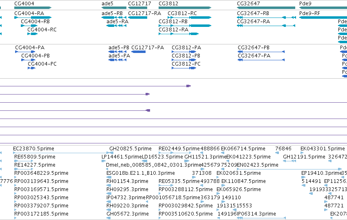Click the Pde9 gene label
The height and width of the screenshot is (220, 347).
pyautogui.click(x=305, y=4)
